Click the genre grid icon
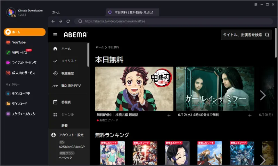 tap(55, 114)
